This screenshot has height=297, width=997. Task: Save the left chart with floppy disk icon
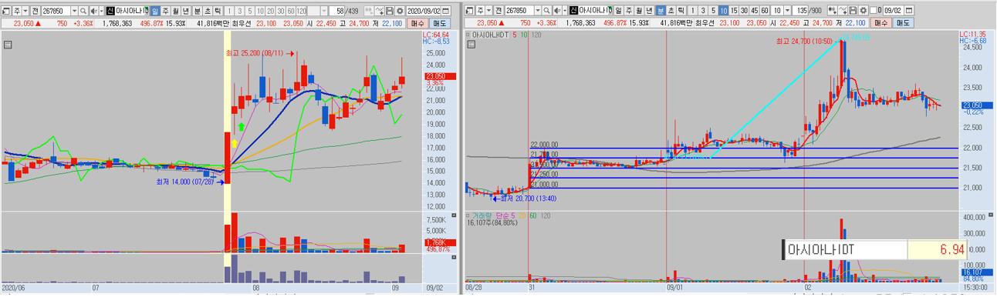coord(389,11)
